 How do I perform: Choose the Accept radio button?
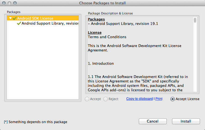87,99
